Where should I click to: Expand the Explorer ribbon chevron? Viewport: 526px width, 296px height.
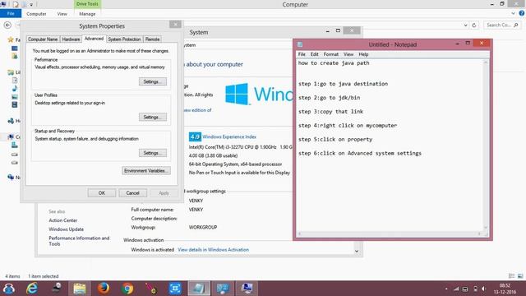513,13
